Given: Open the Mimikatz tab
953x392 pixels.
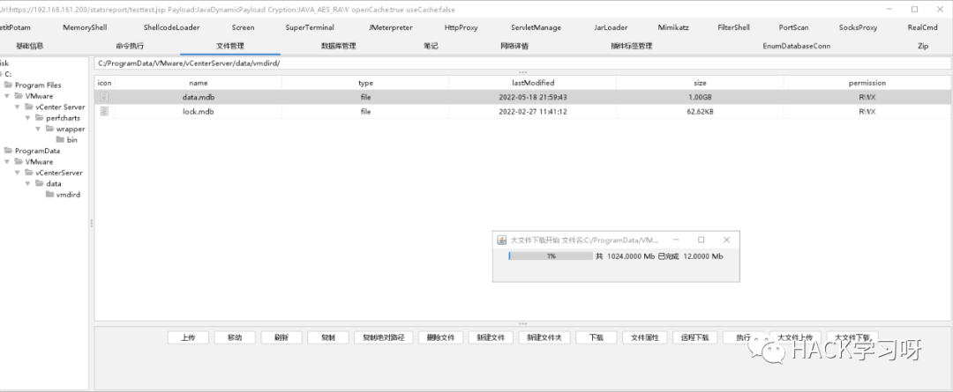Looking at the screenshot, I should 673,27.
